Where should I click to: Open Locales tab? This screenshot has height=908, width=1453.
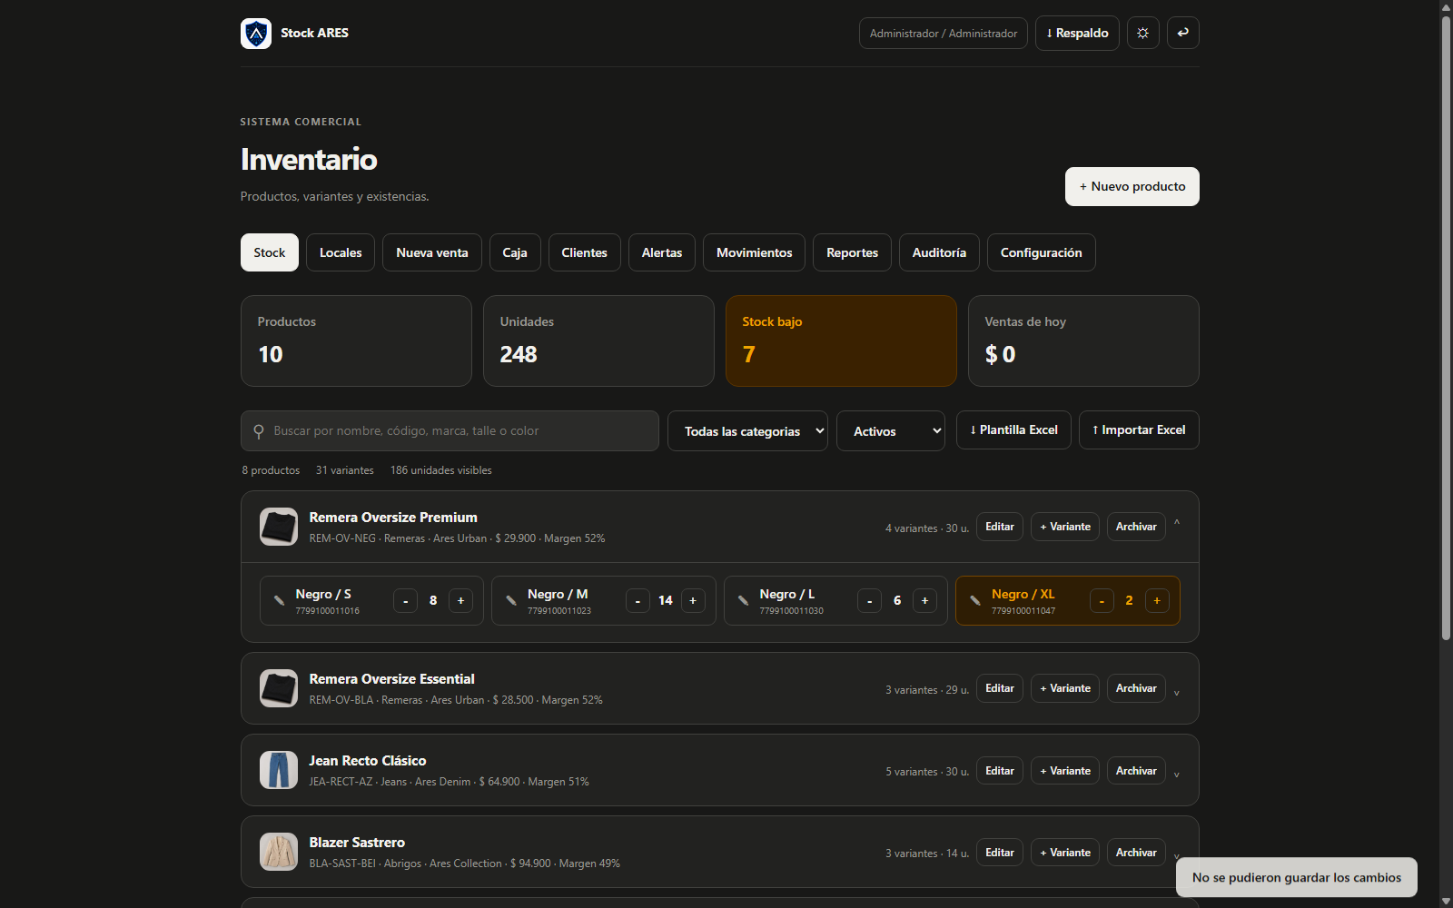coord(341,252)
